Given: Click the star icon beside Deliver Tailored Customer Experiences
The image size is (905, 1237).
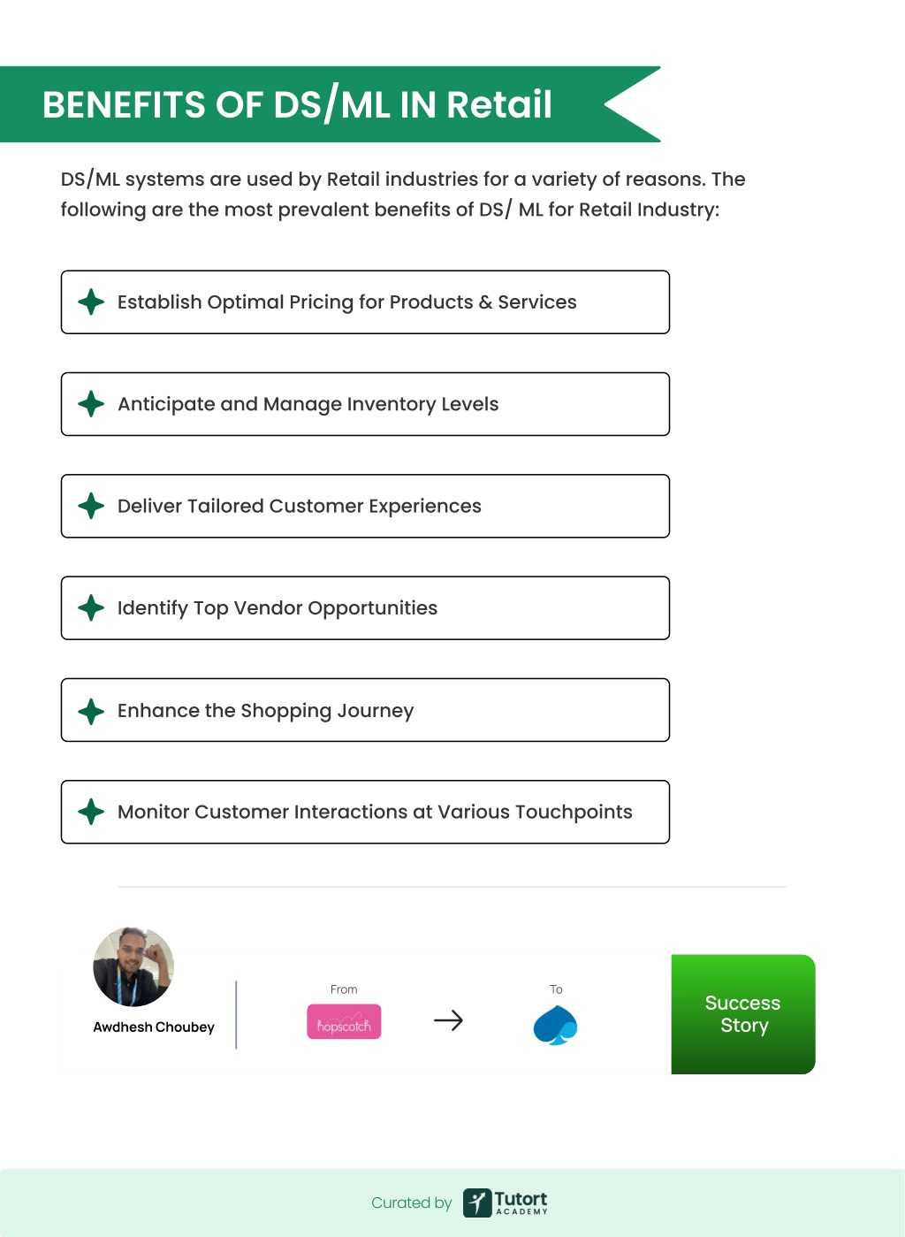Looking at the screenshot, I should 91,506.
